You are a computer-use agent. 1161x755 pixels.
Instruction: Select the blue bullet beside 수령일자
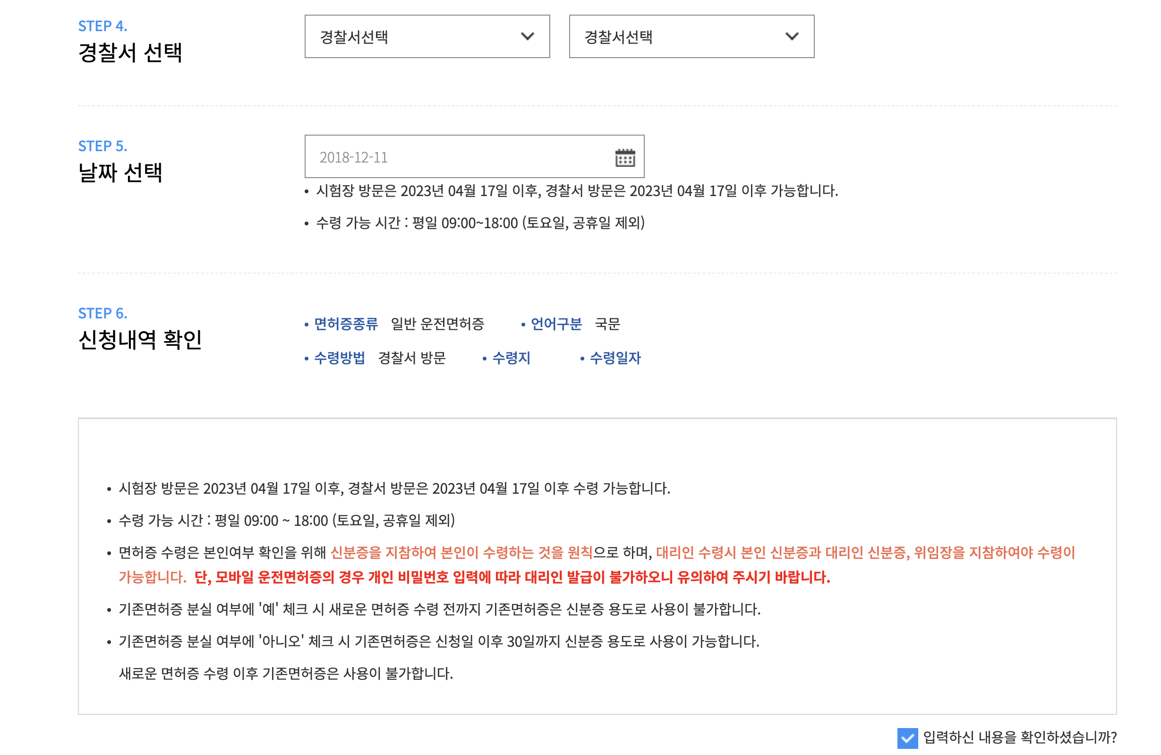tap(583, 358)
